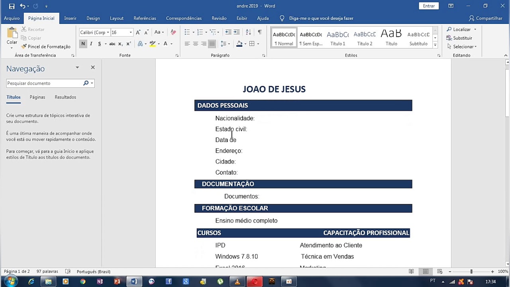This screenshot has width=510, height=287.
Task: Decrease font size with shrink-font icon
Action: pyautogui.click(x=146, y=32)
